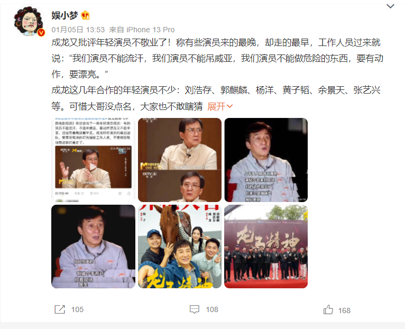
Task: Play the video in first thumbnail
Action: click(x=93, y=168)
